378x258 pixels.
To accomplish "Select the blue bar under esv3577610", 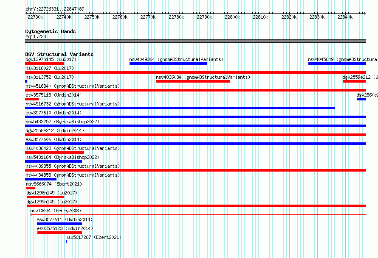I will 195,117.
